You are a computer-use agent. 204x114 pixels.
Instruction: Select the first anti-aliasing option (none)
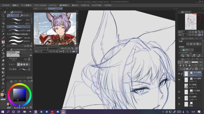pos(18,64)
